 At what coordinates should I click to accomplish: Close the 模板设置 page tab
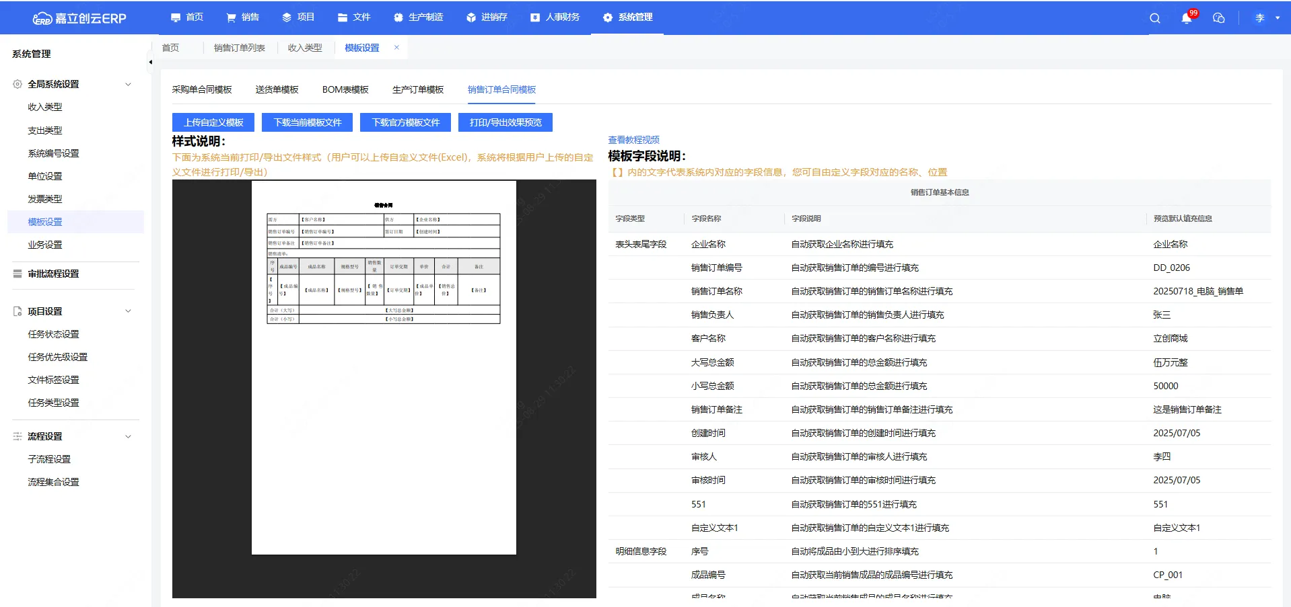click(396, 48)
